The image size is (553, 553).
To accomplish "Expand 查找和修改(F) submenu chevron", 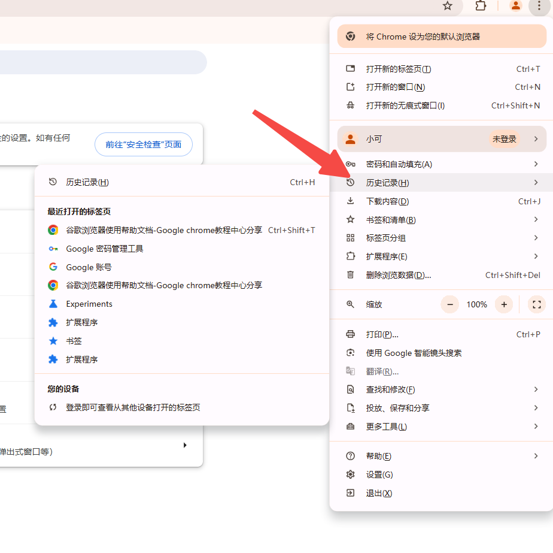I will pyautogui.click(x=536, y=389).
